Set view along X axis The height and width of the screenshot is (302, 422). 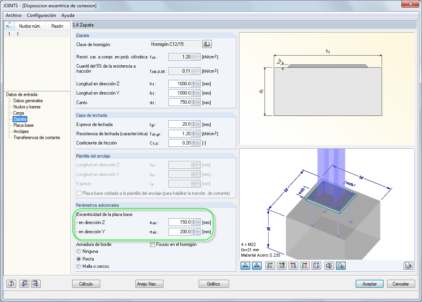click(x=270, y=265)
